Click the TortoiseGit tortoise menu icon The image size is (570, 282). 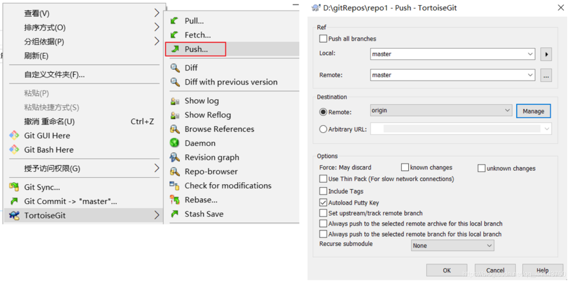14,216
